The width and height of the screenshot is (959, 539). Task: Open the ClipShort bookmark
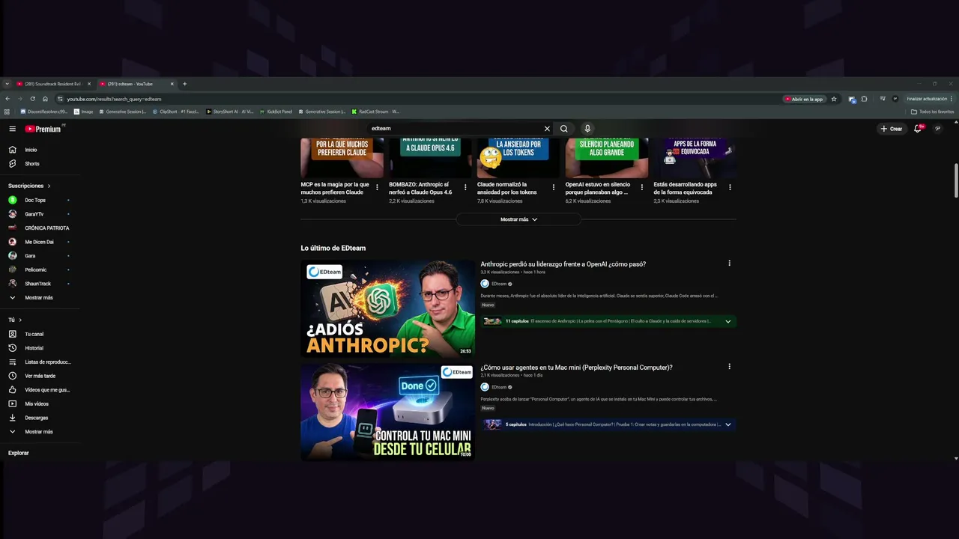point(176,112)
